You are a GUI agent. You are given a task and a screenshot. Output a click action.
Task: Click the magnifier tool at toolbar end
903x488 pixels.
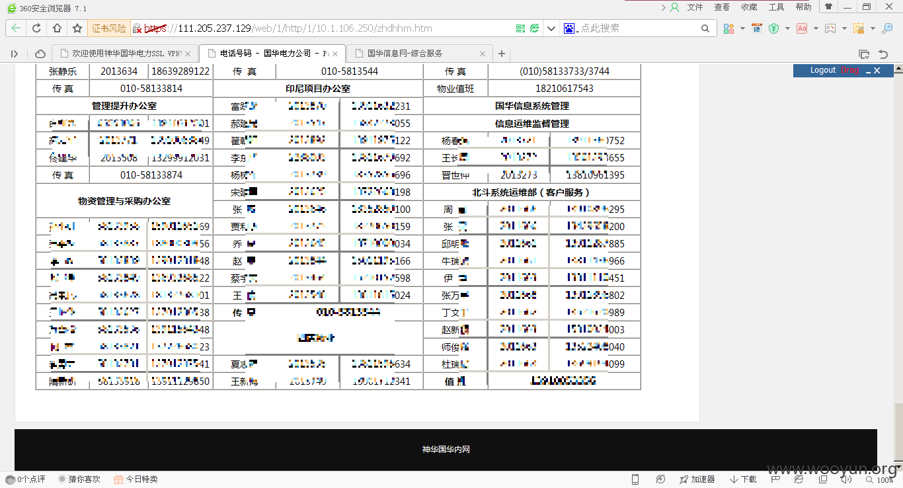tap(887, 28)
